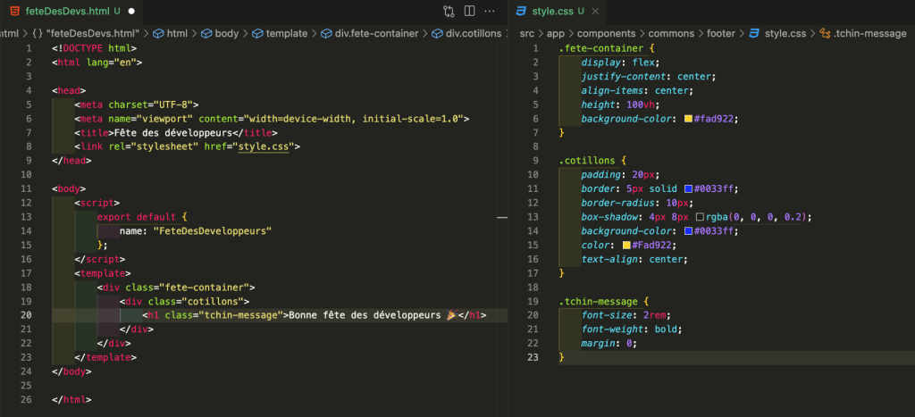
Task: Open the #0033ff border color swatch
Action: point(688,188)
